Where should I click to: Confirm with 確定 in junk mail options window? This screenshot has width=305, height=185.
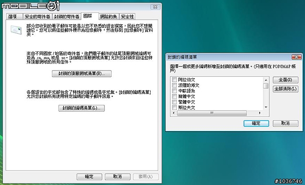[89, 176]
